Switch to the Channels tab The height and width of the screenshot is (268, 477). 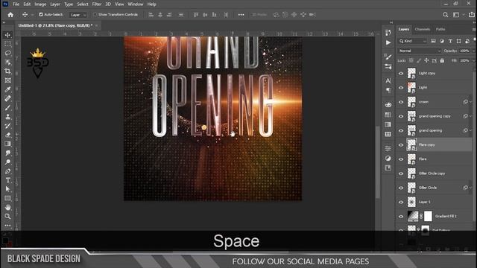point(423,29)
